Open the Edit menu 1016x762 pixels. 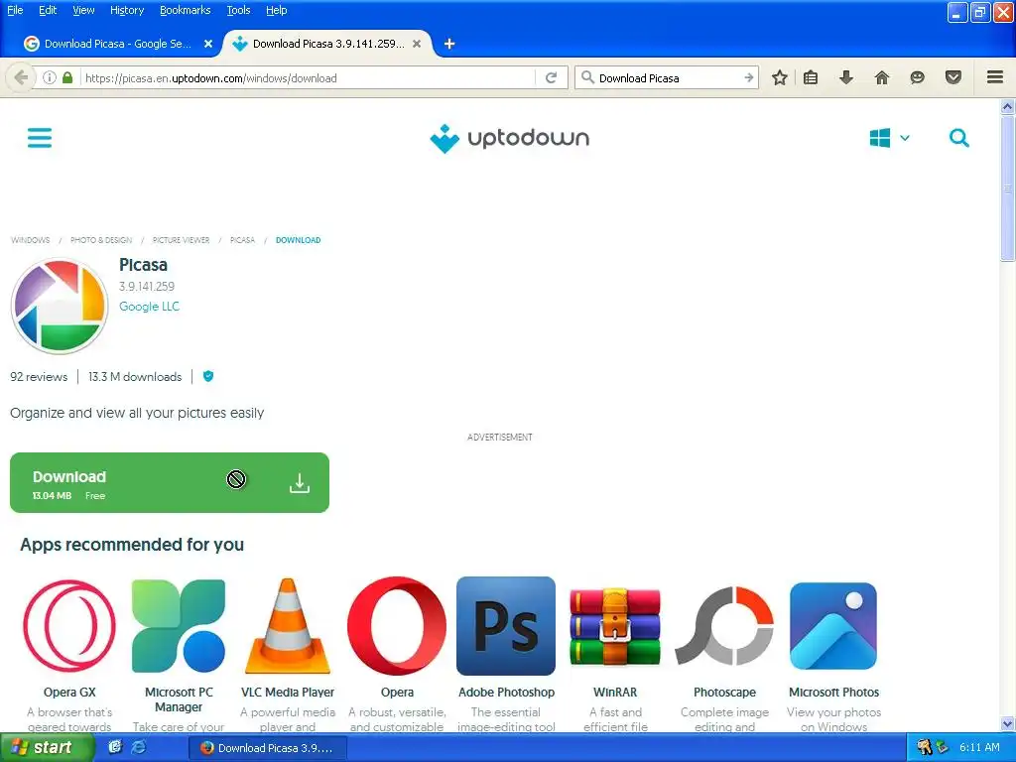[48, 10]
